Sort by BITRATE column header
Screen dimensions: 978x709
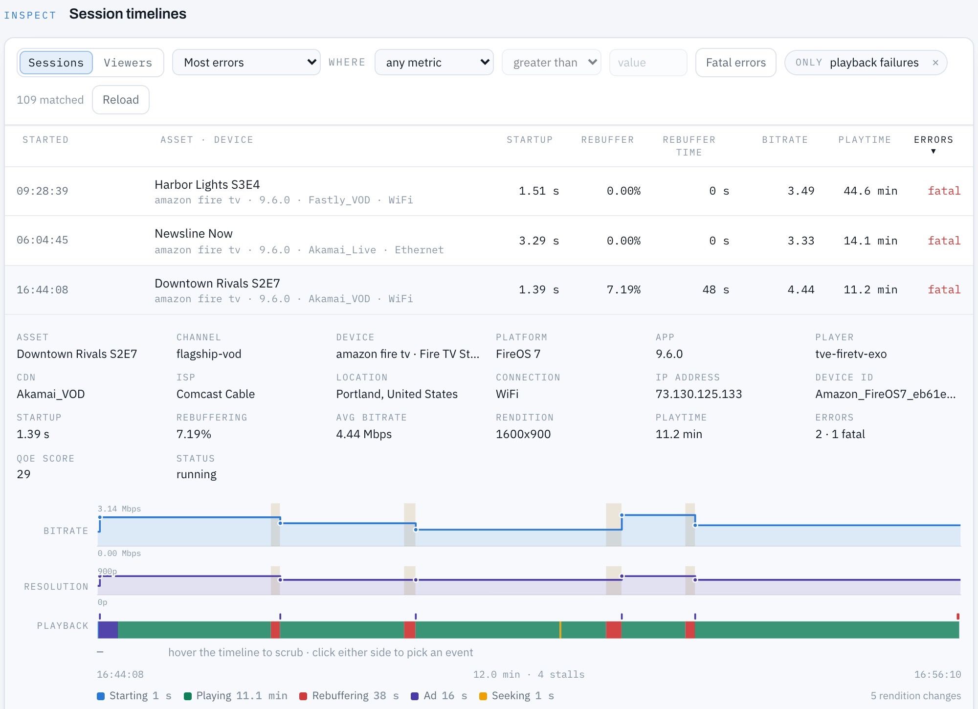pyautogui.click(x=784, y=140)
